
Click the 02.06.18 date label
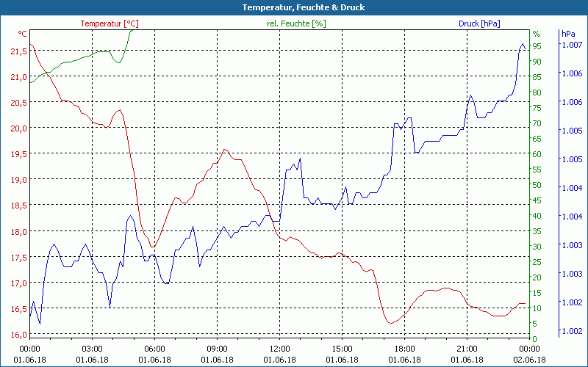530,360
